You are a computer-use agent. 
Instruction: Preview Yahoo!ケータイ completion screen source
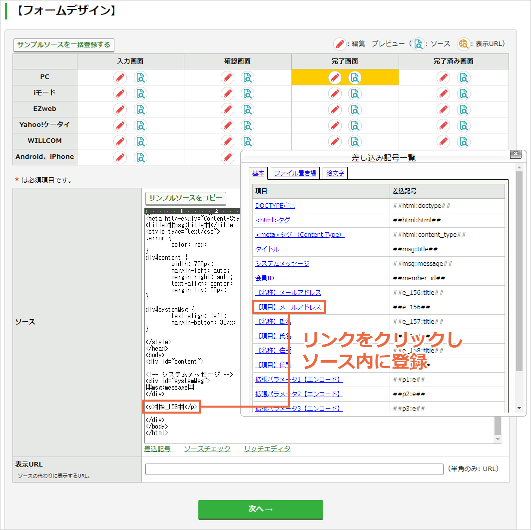(x=355, y=125)
